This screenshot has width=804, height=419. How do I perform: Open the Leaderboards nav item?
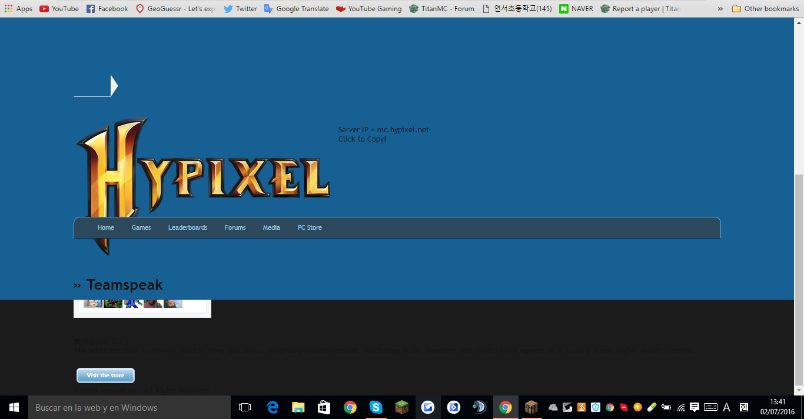(188, 227)
